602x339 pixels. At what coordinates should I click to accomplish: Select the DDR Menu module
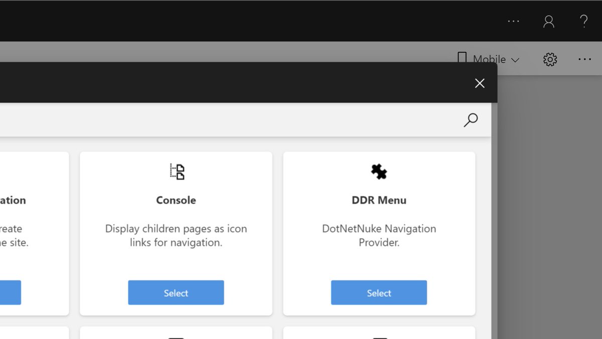(x=379, y=292)
